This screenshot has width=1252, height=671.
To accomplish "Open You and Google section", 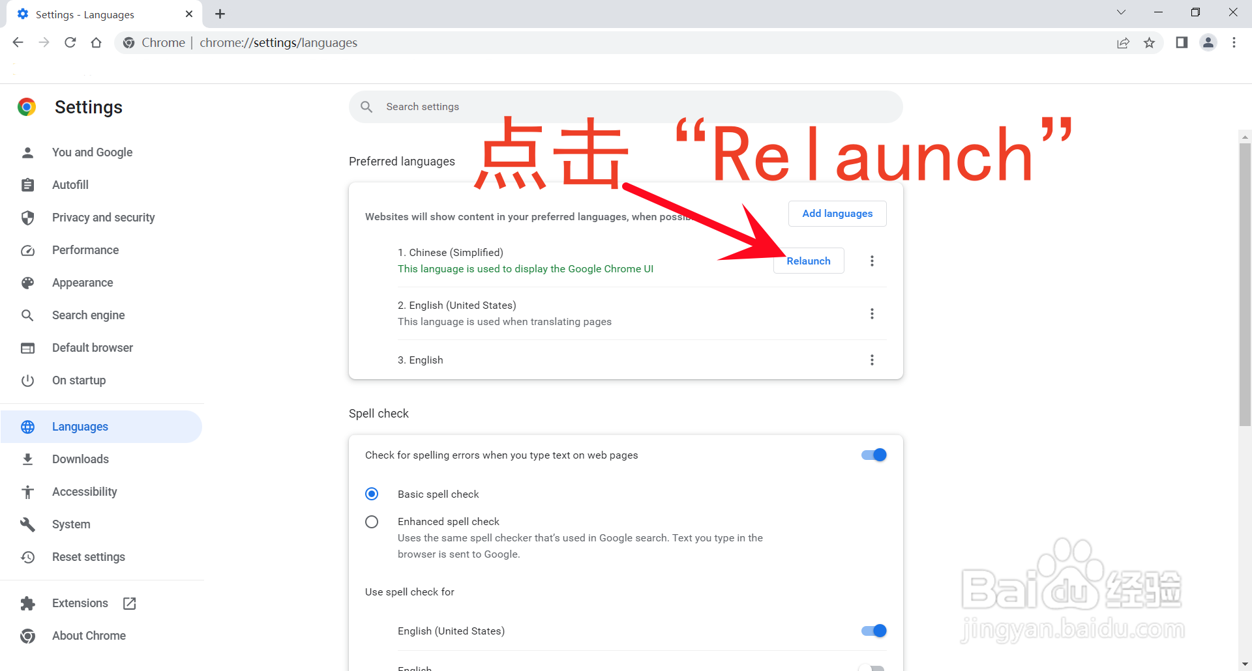I will click(101, 152).
